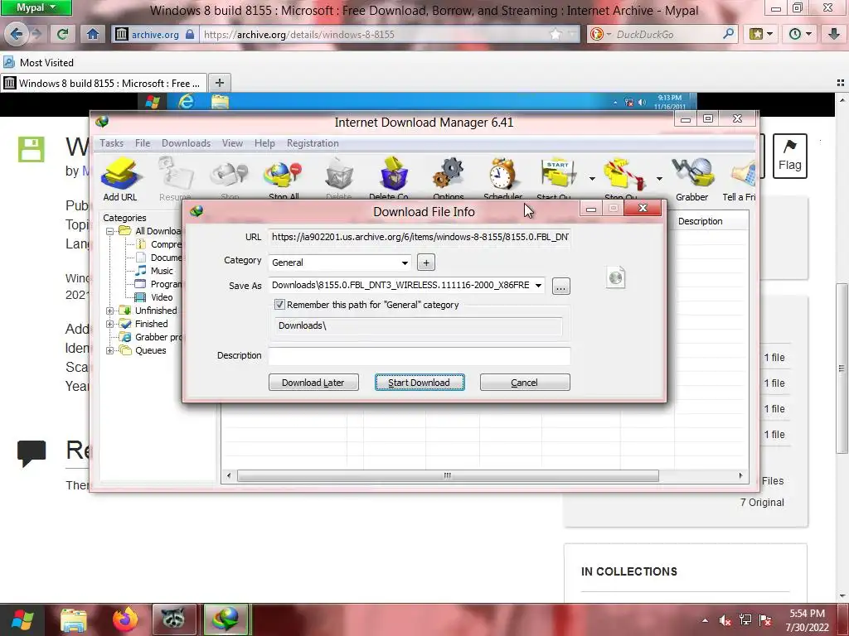Click the Flag button on archive page
This screenshot has width=849, height=636.
pos(789,156)
